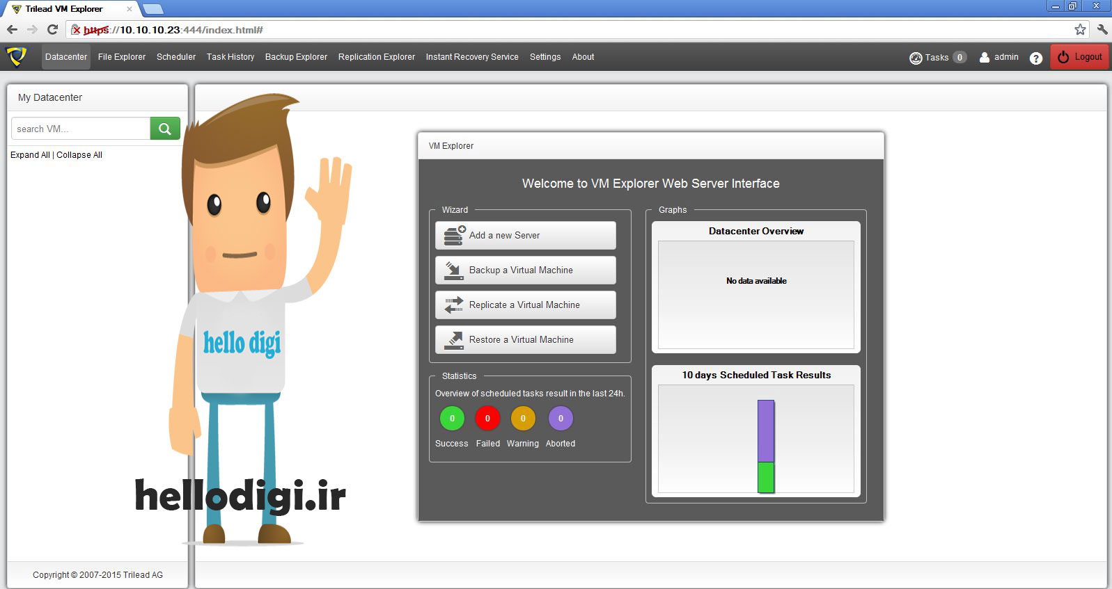Click the Restore a Virtual Machine button
1112x589 pixels.
point(526,340)
